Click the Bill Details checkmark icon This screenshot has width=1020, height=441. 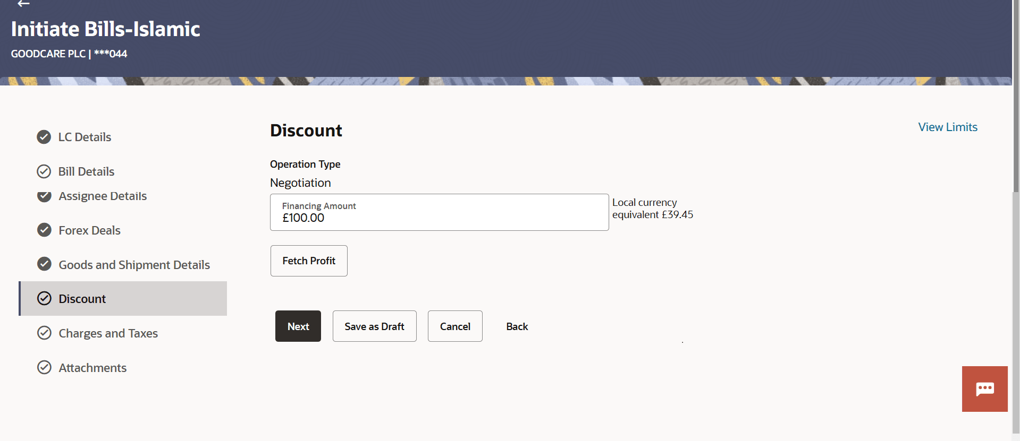coord(44,171)
